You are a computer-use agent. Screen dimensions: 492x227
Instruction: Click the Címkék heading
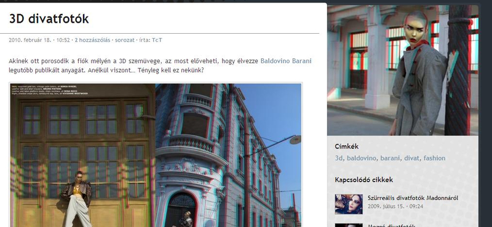(346, 147)
